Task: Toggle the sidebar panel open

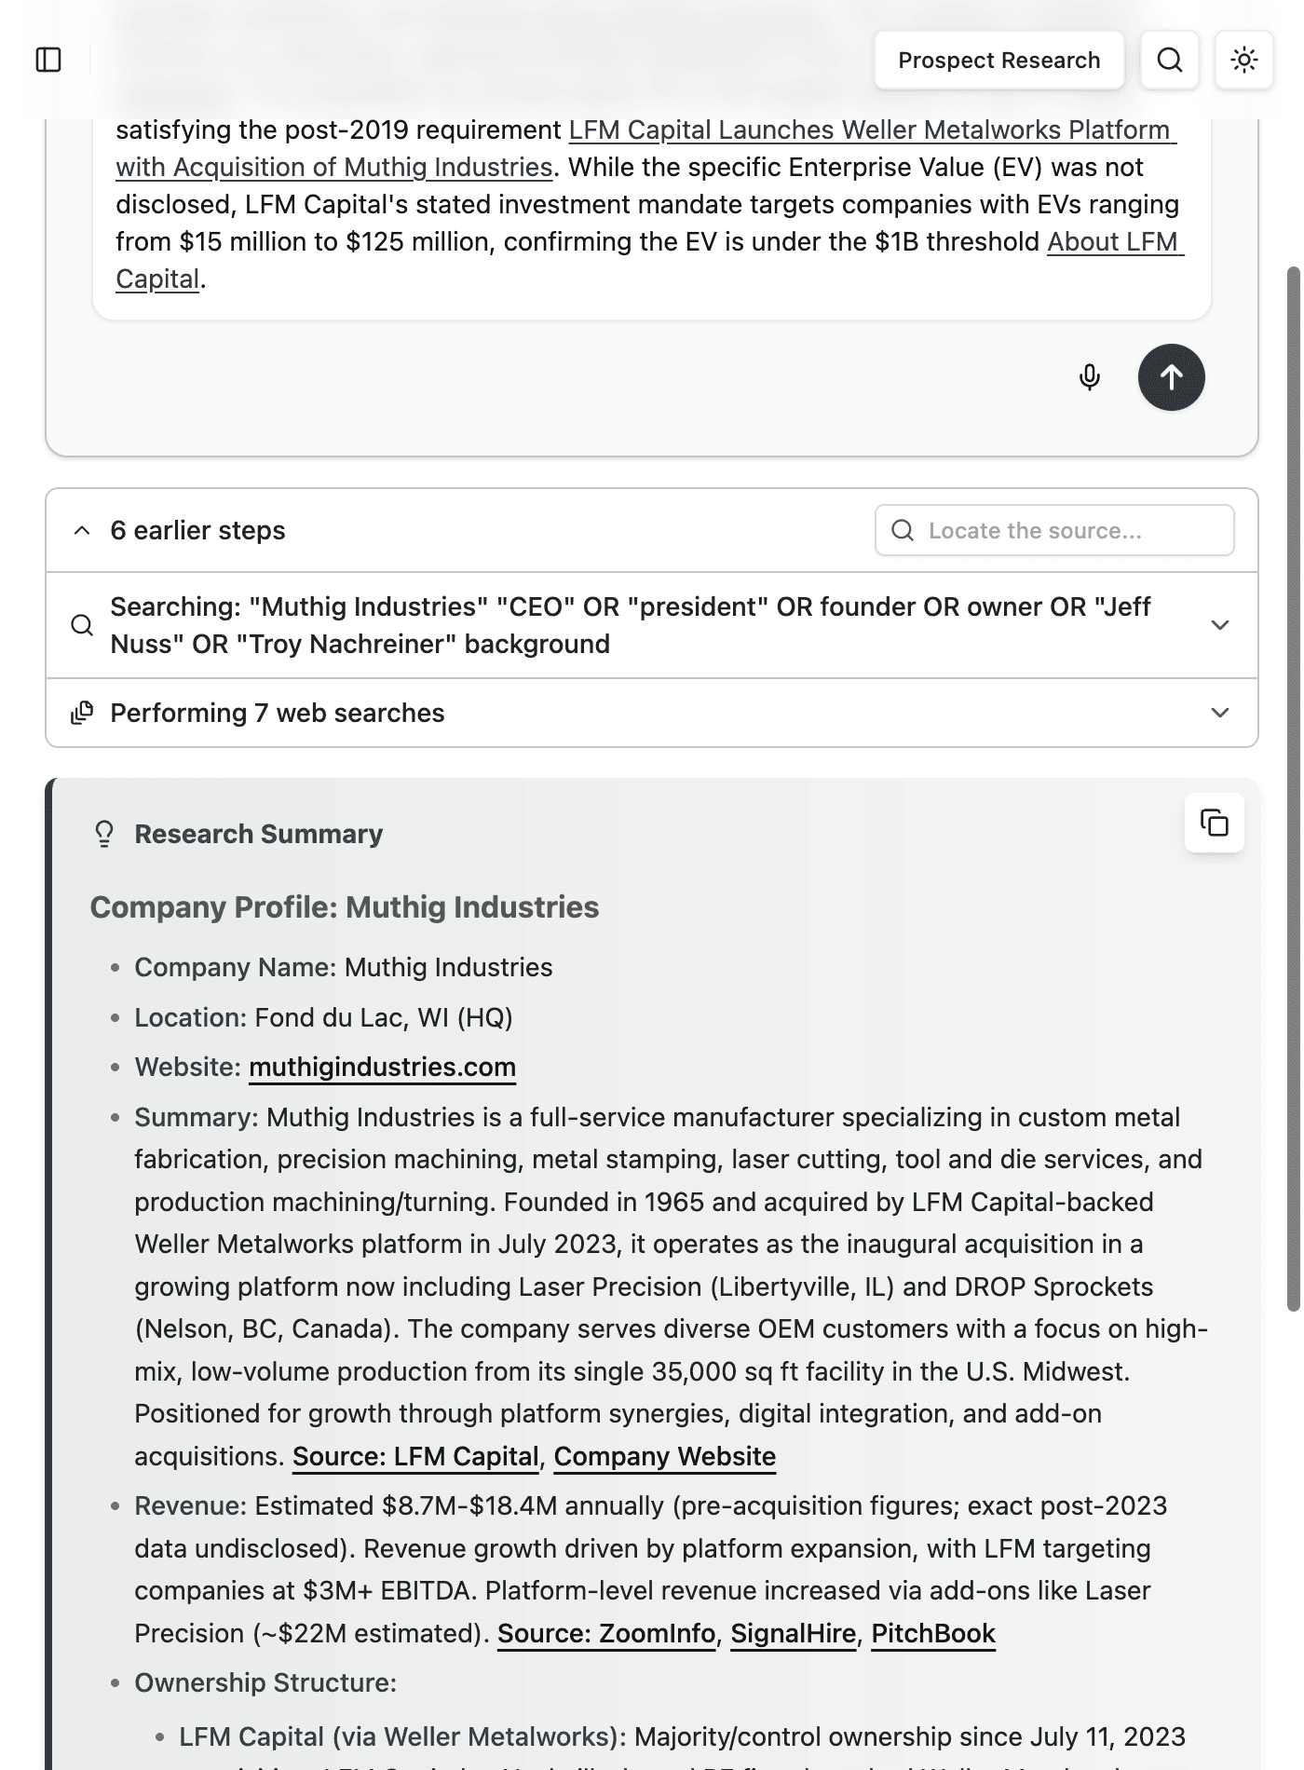Action: [x=48, y=60]
